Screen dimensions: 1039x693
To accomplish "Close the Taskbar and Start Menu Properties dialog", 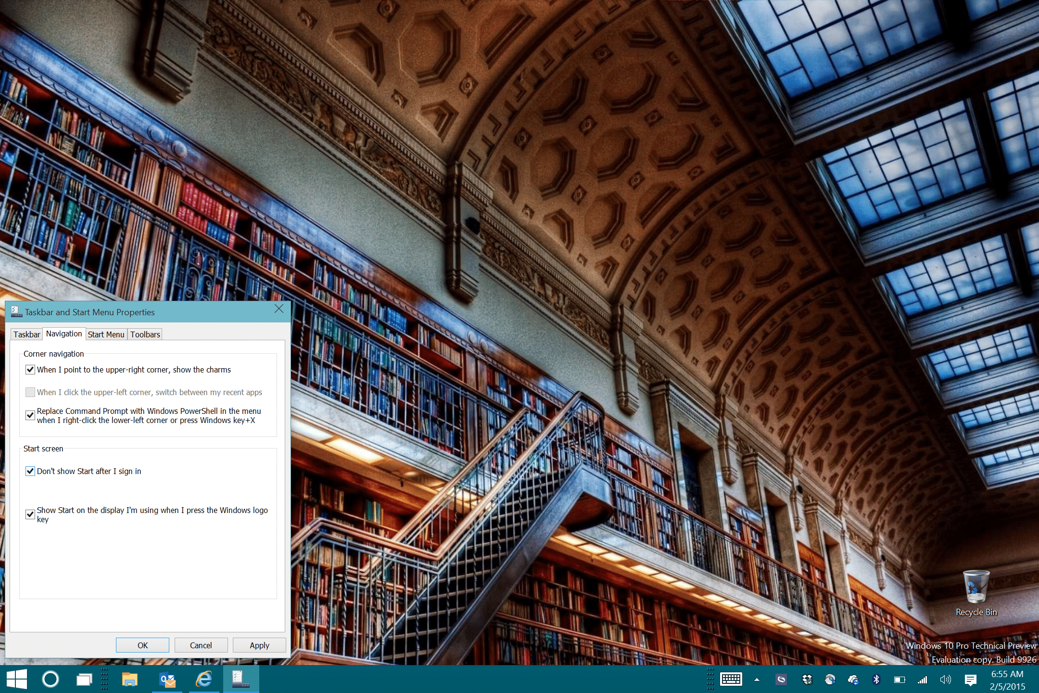I will click(279, 309).
